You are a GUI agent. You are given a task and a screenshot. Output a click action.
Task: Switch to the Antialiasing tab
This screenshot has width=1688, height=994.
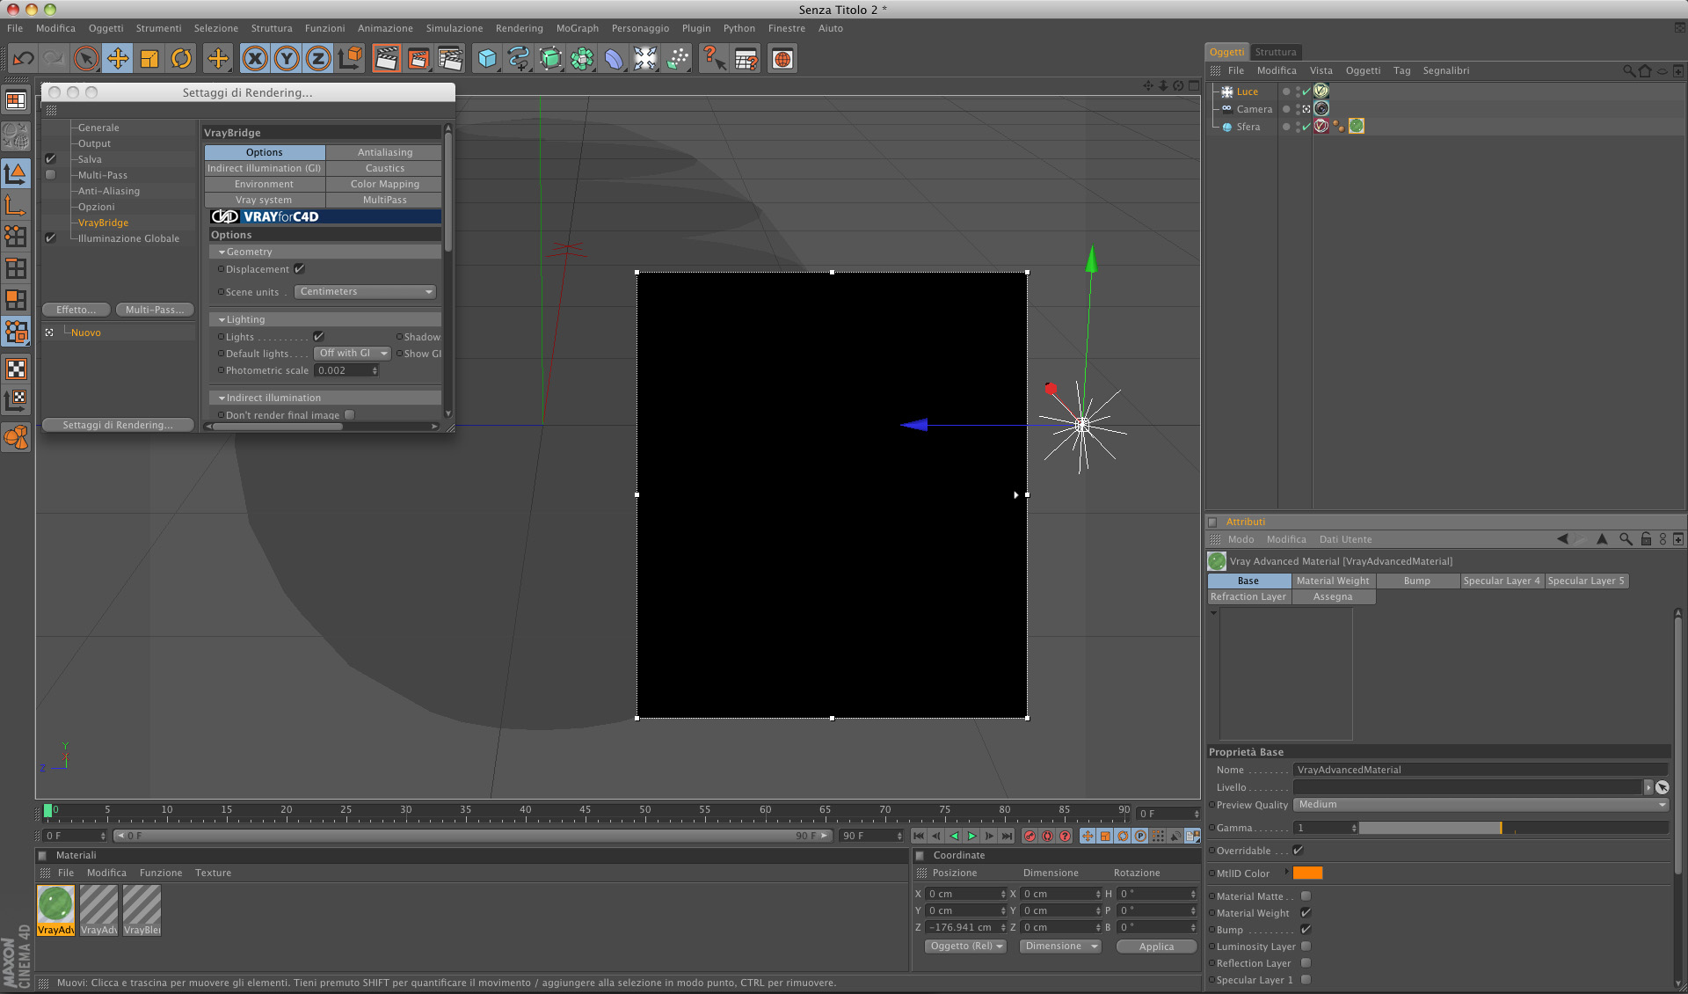point(384,152)
